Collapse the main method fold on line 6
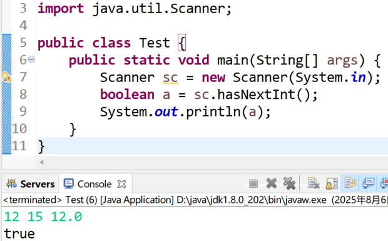This screenshot has height=241, width=388. [x=31, y=59]
